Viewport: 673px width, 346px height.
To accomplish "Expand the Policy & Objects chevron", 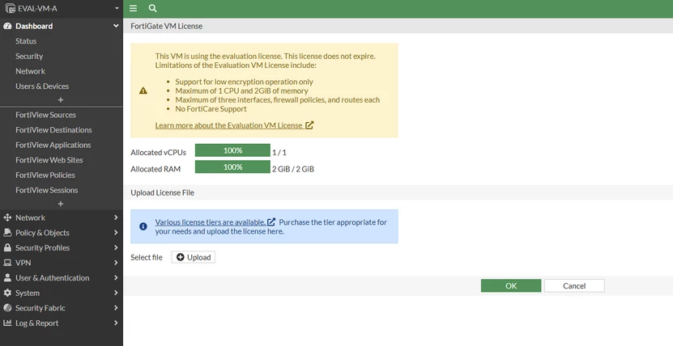I will click(116, 233).
